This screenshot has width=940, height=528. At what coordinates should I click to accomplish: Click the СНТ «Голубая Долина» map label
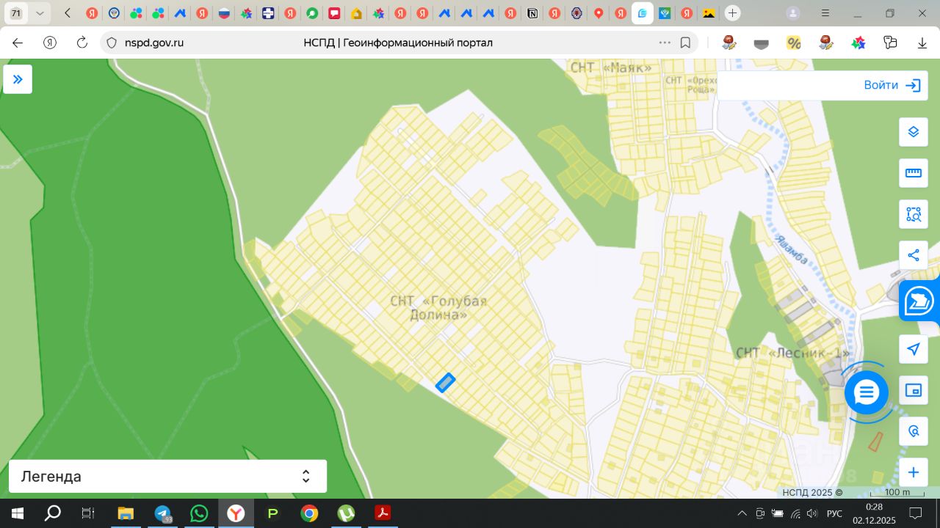click(x=438, y=308)
